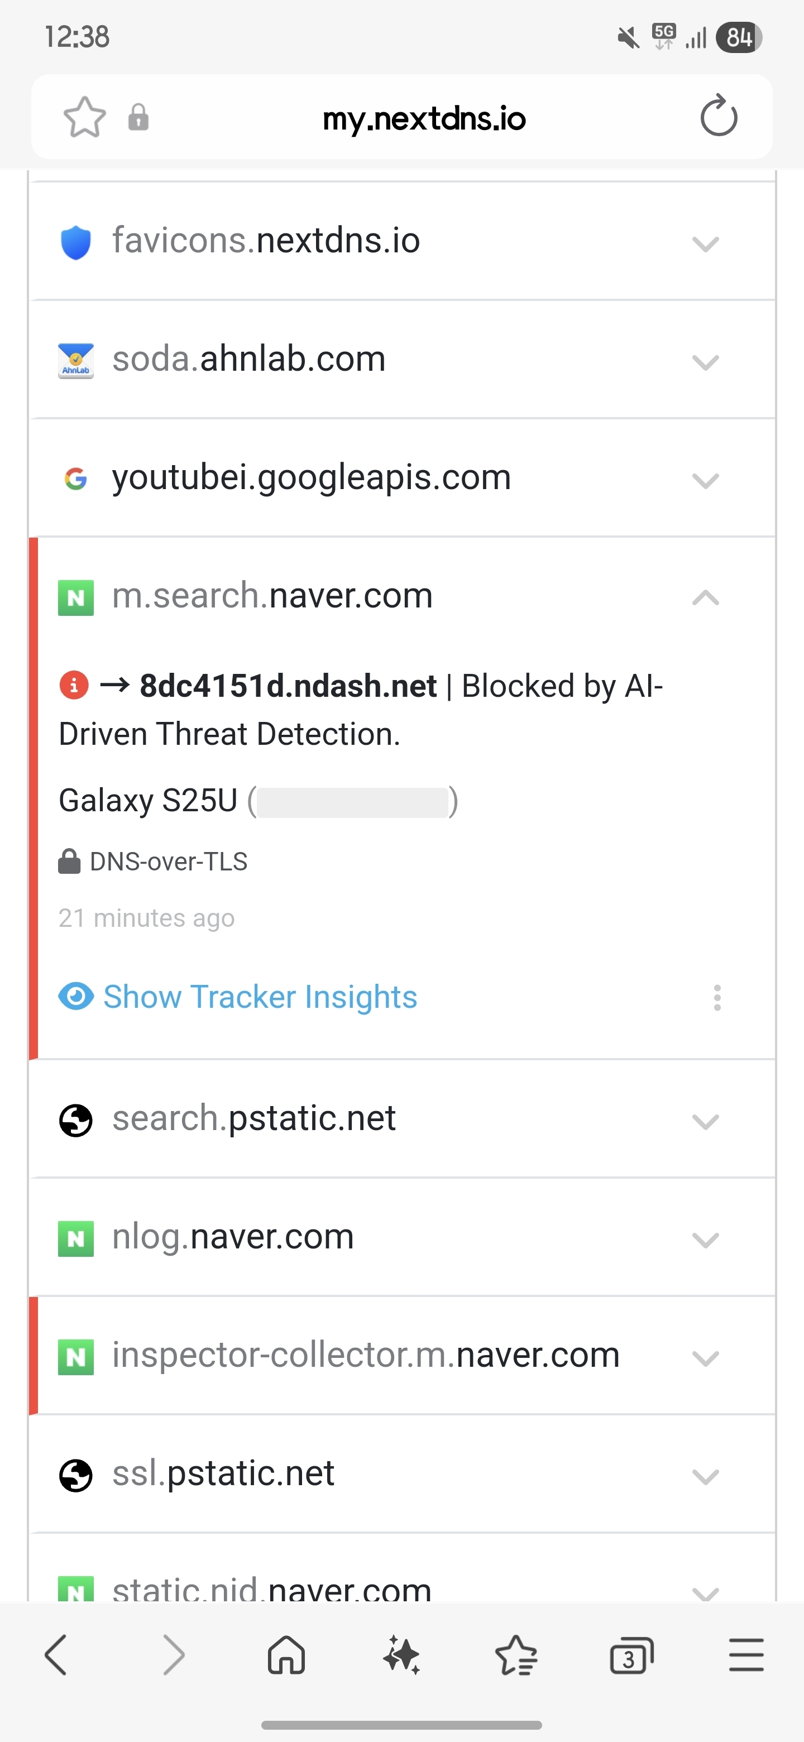Open three-dot options for m.search.naver.com
This screenshot has height=1742, width=804.
[x=717, y=997]
